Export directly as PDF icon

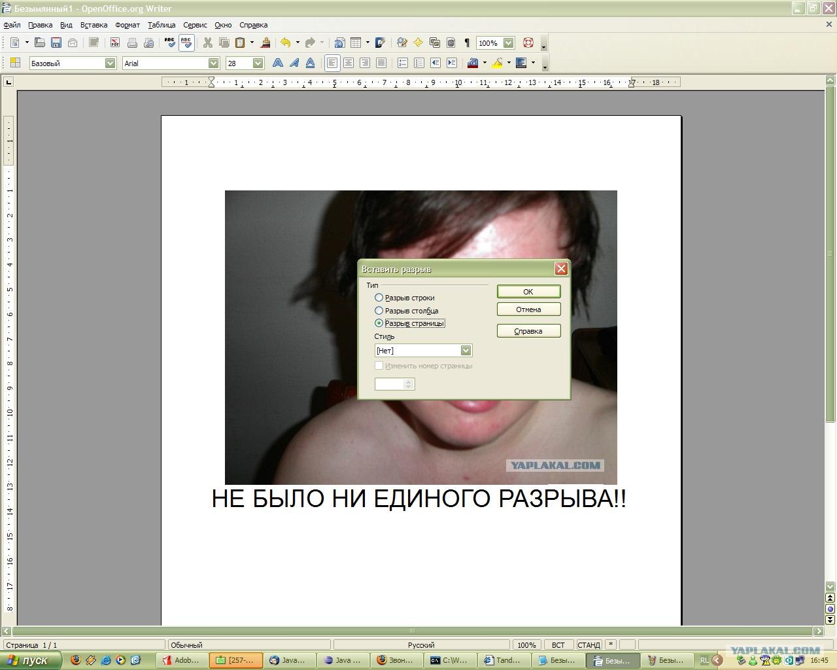point(115,43)
